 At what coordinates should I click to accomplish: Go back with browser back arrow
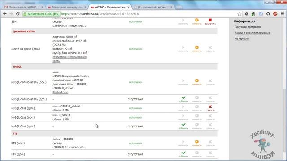(x=5, y=14)
